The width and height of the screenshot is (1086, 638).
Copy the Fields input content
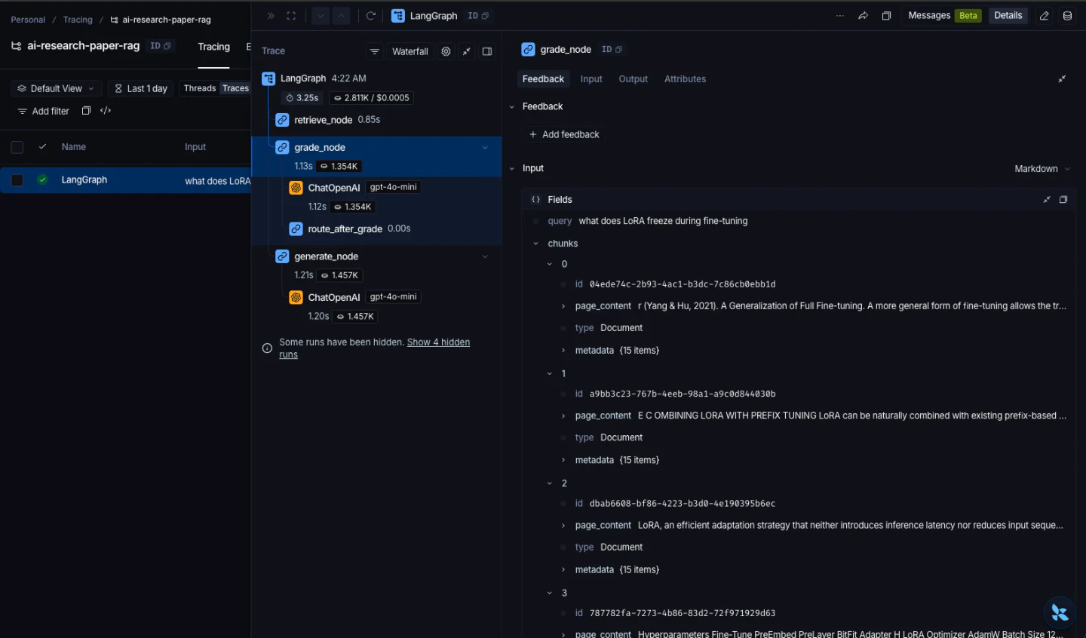point(1063,200)
